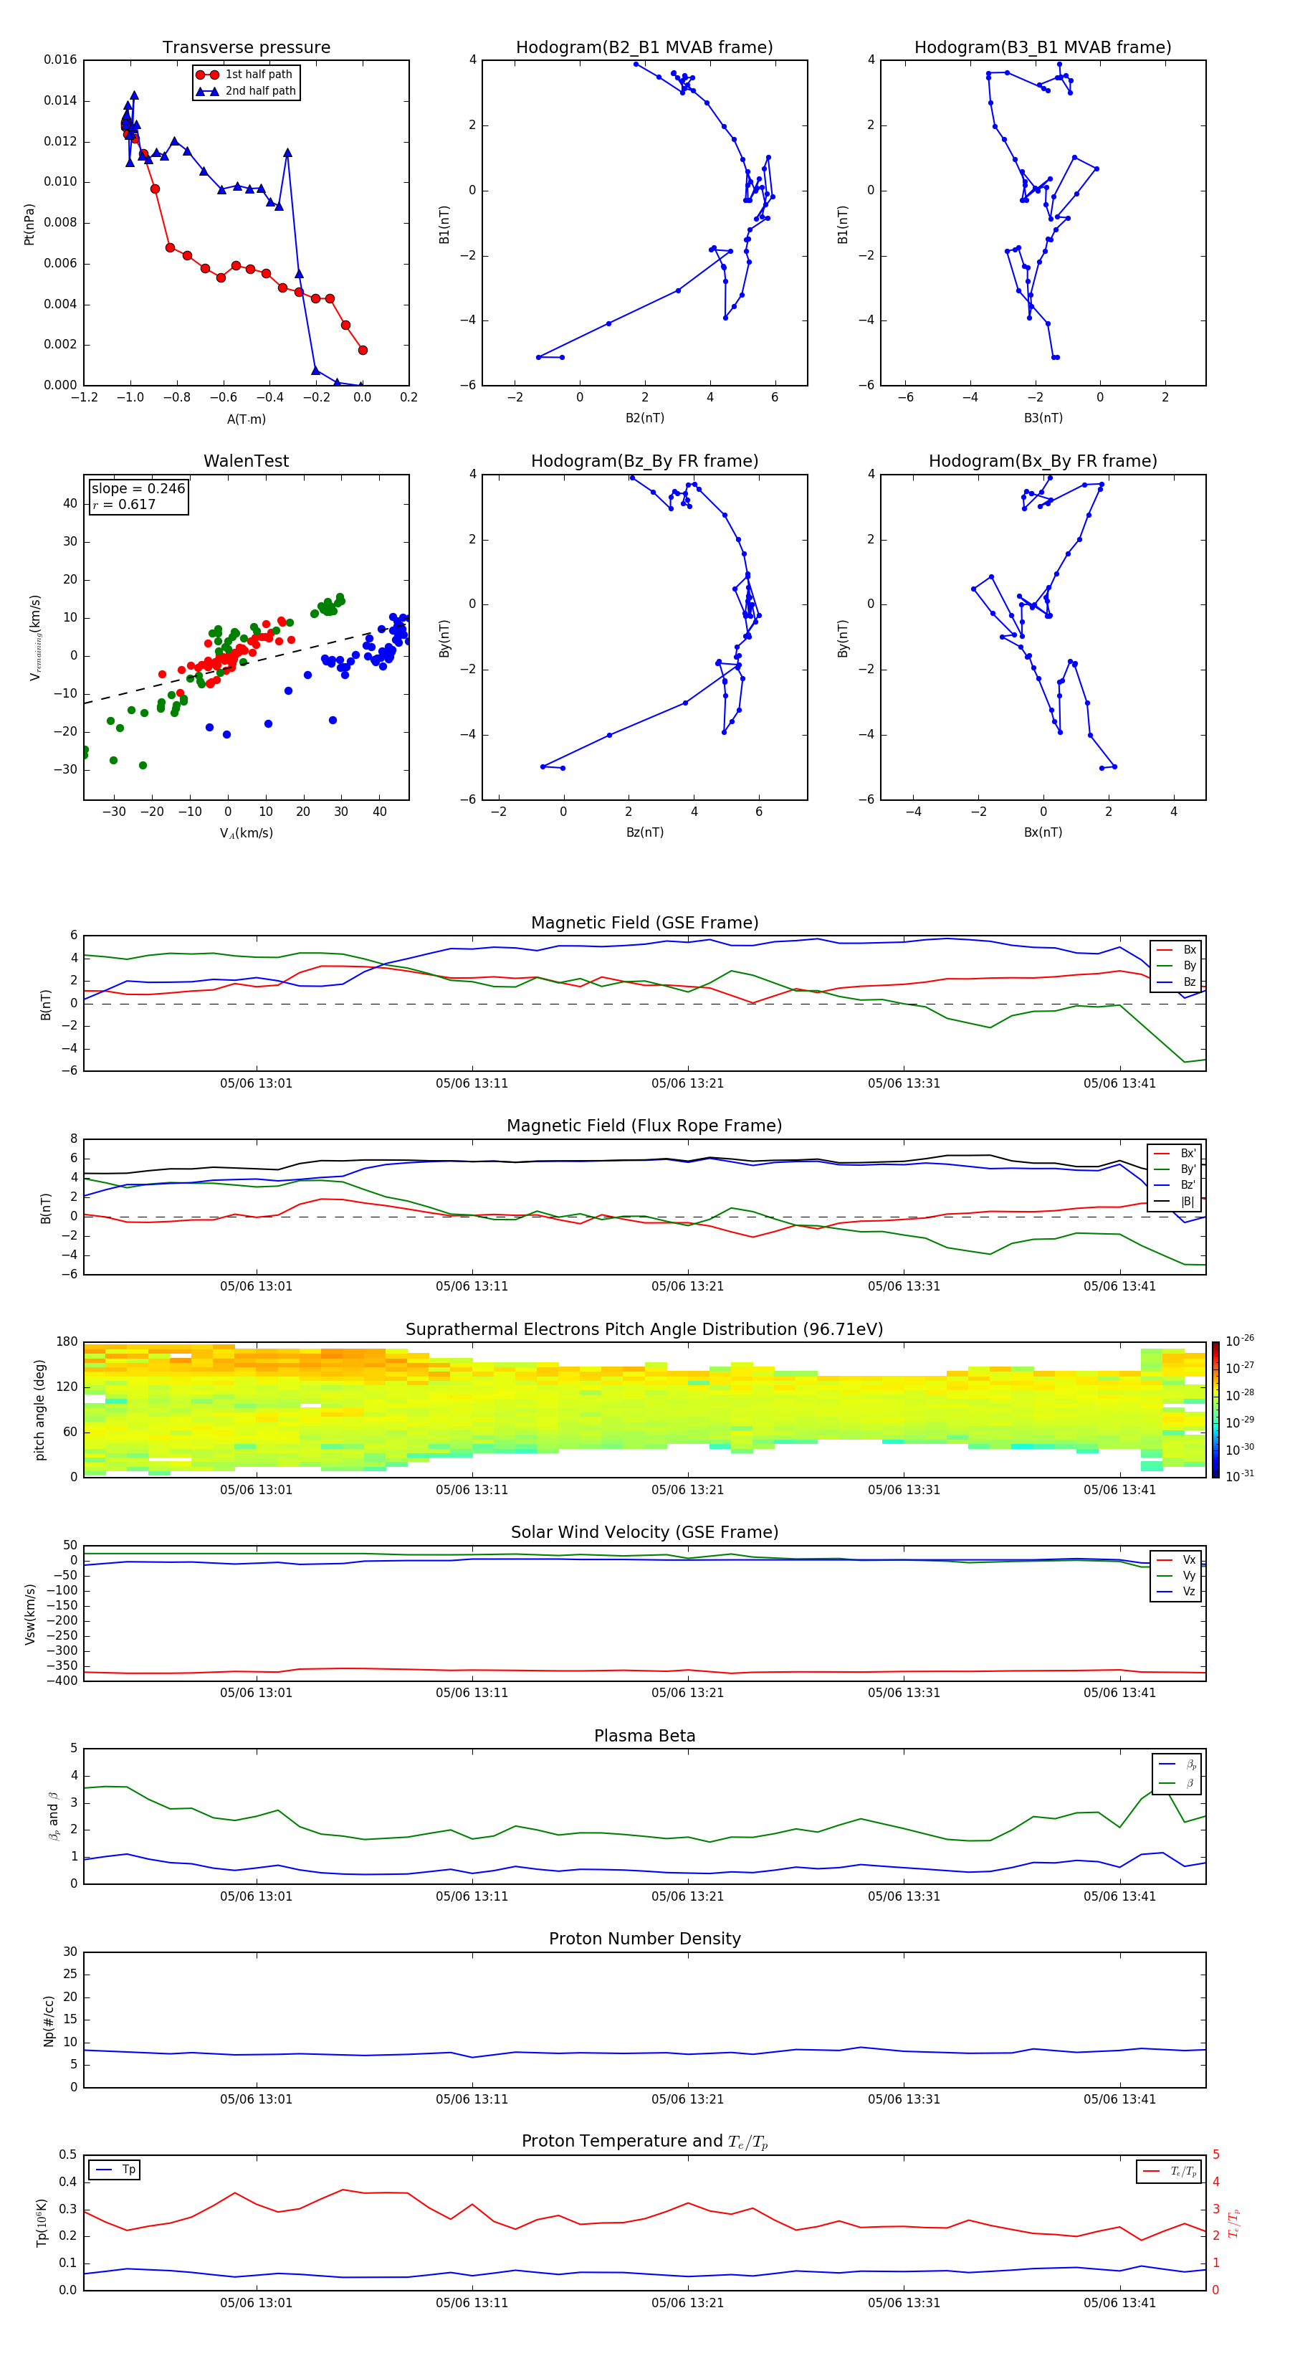Click the 'Hodogram(B3_B1 MVAB frame)' title
Image resolution: width=1290 pixels, height=2366 pixels.
(1043, 47)
